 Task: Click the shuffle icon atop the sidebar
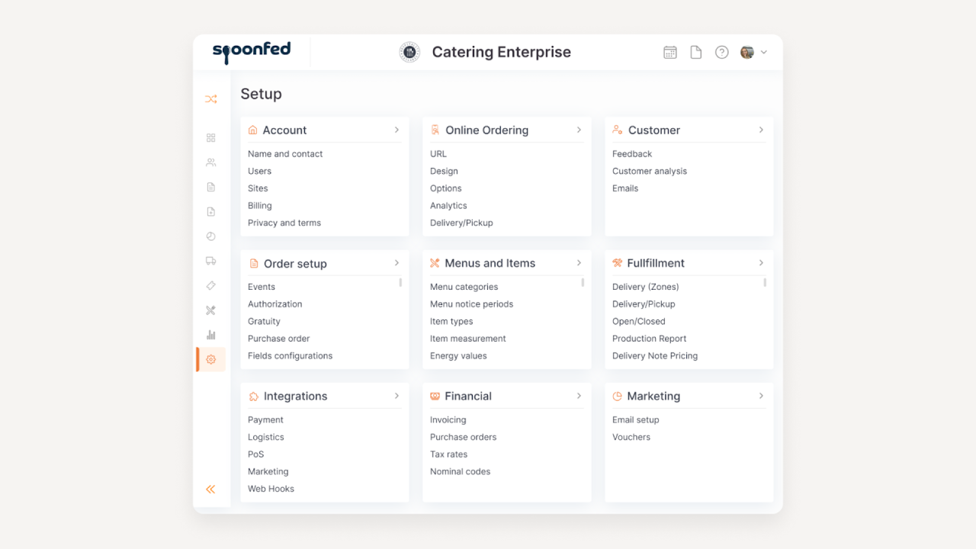point(211,99)
